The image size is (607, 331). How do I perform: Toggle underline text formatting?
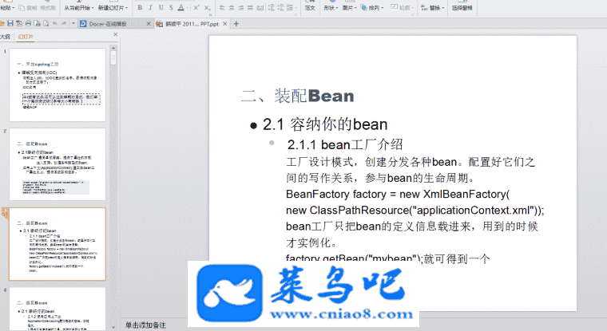click(161, 8)
